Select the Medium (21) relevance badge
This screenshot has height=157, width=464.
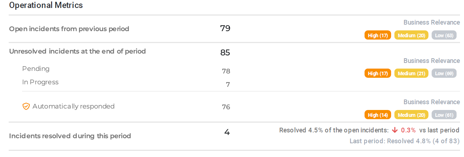pyautogui.click(x=411, y=73)
